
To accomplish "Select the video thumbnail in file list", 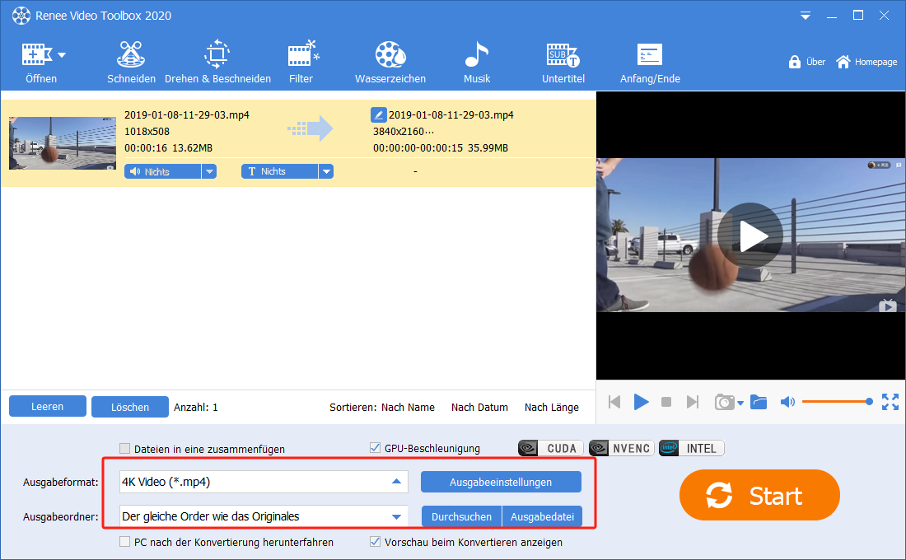I will 63,142.
